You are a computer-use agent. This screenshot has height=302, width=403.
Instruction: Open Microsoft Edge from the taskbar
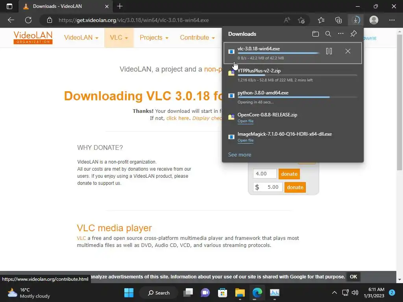pos(257,293)
